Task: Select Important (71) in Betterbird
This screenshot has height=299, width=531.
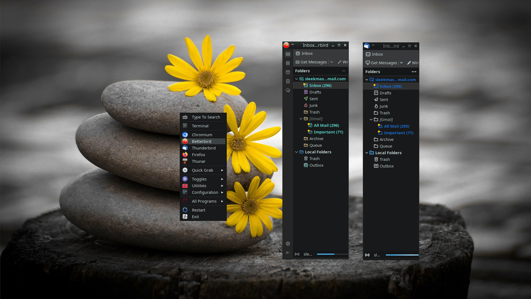Action: (x=320, y=132)
